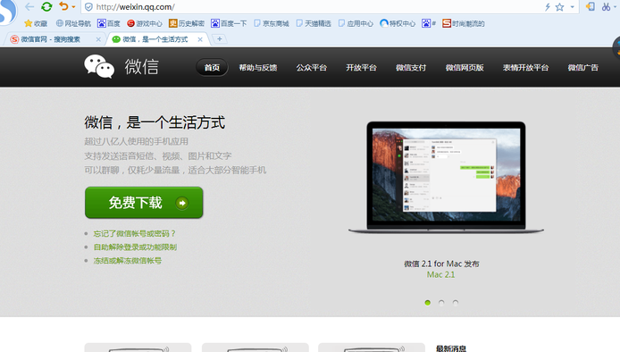Screen dimensions: 620x352
Task: Open the 时尚潮流的 bookmark
Action: coord(464,24)
